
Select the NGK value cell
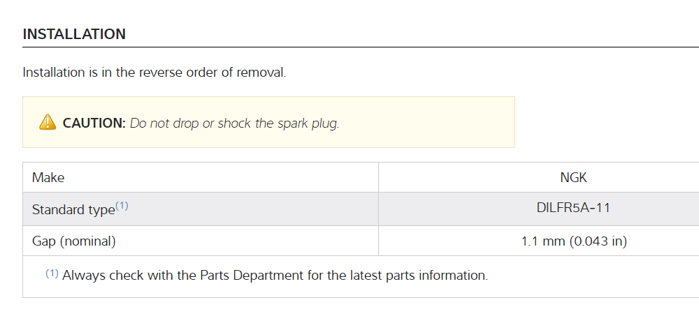(x=574, y=177)
